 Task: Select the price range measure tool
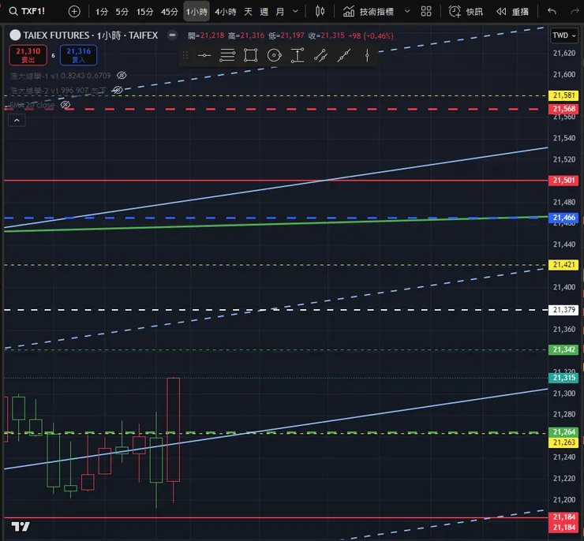coord(298,55)
